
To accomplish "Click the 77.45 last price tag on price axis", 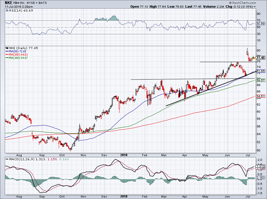I will pyautogui.click(x=260, y=58).
